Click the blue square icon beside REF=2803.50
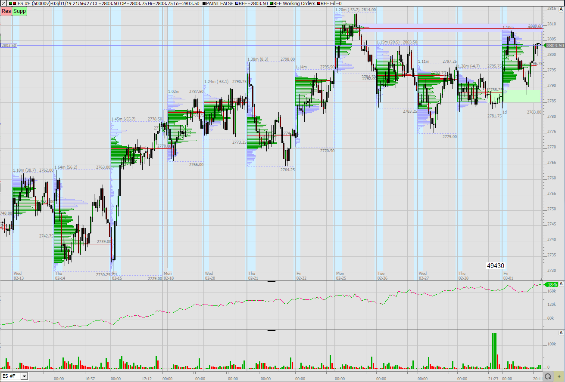The height and width of the screenshot is (382, 565). pos(237,3)
